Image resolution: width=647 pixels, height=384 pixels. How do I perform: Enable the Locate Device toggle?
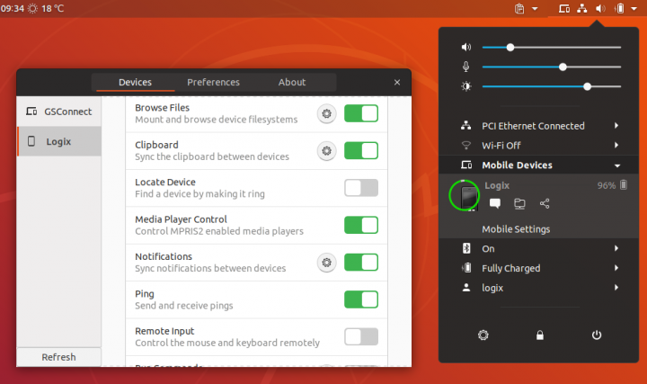coord(360,188)
